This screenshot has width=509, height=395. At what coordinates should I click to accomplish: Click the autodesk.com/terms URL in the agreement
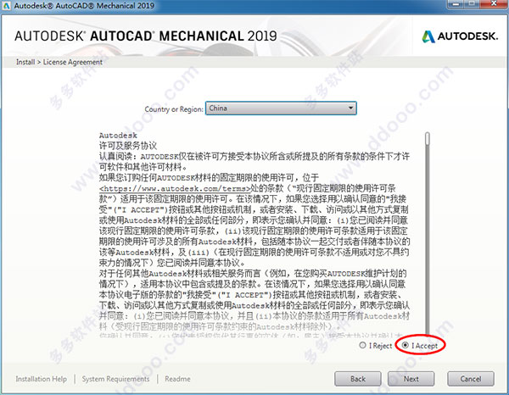176,188
